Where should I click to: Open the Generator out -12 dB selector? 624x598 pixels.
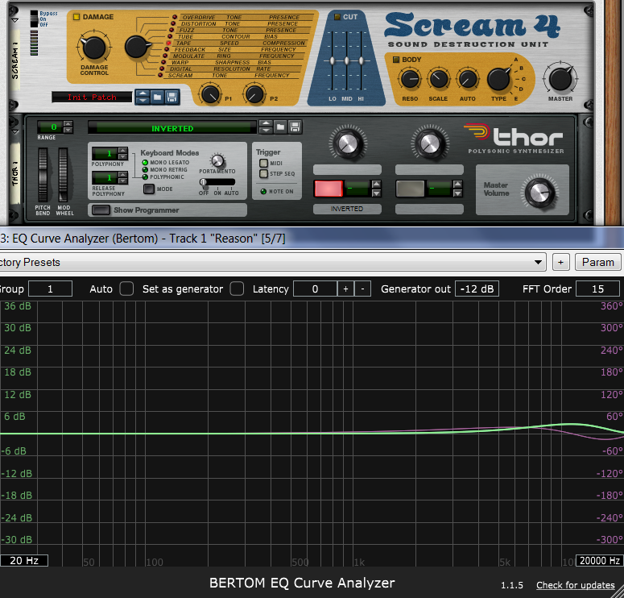(x=477, y=289)
